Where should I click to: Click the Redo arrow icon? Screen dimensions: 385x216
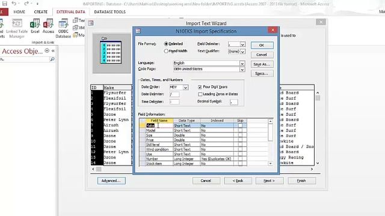click(26, 4)
